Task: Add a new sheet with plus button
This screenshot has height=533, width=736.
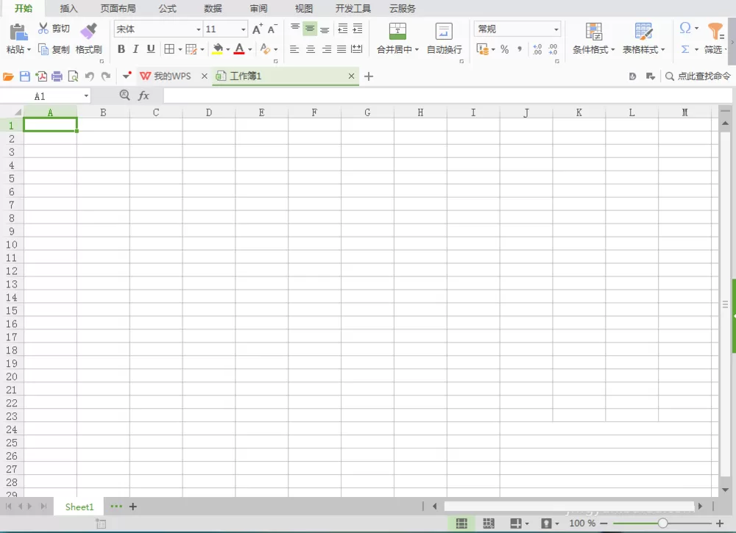Action: (x=132, y=507)
